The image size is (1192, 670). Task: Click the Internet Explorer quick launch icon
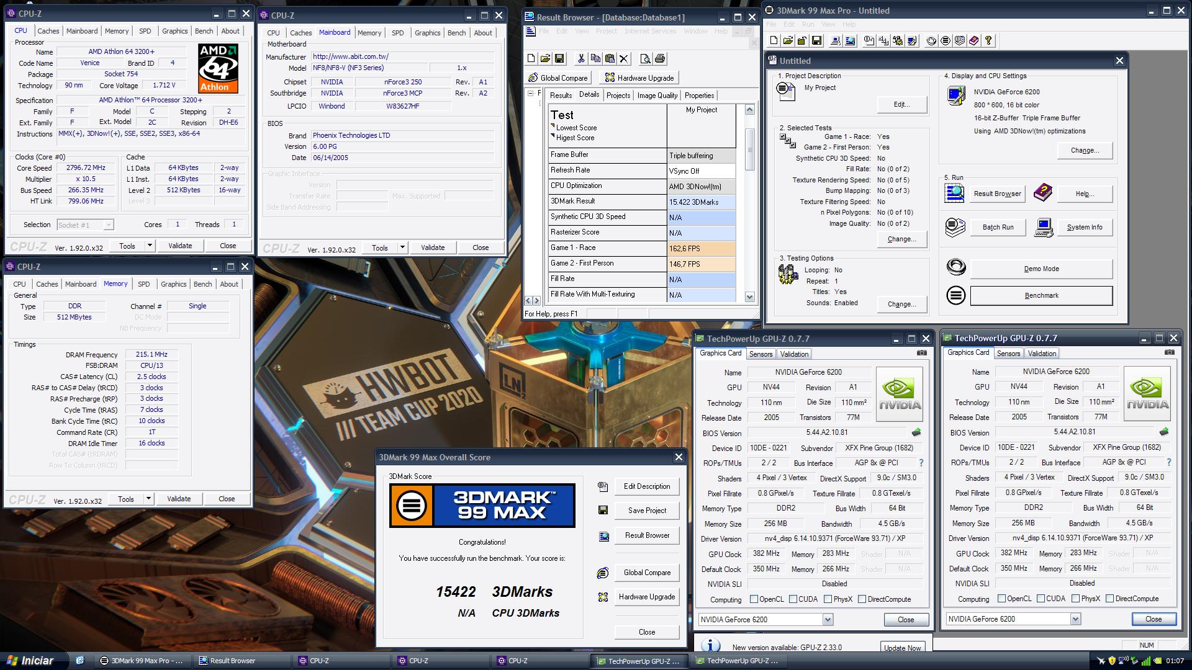click(x=79, y=661)
